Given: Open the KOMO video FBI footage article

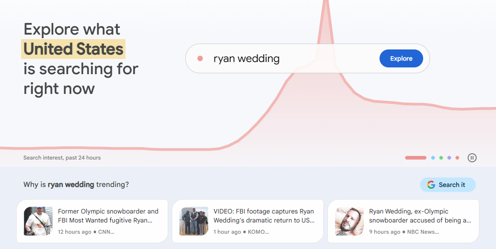Looking at the screenshot, I should [248, 221].
